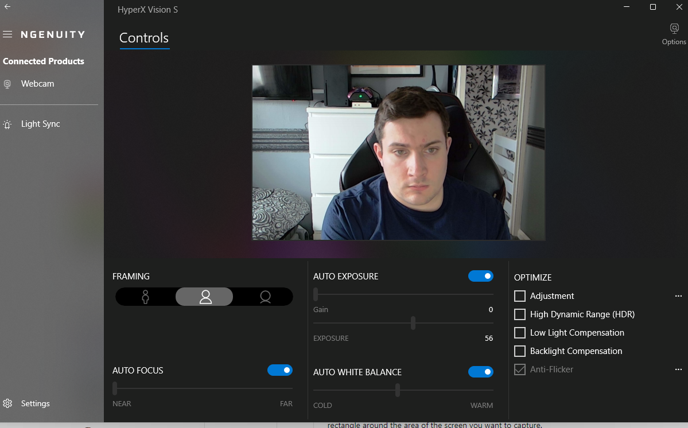
Task: Open the Webcam product page
Action: pos(38,83)
